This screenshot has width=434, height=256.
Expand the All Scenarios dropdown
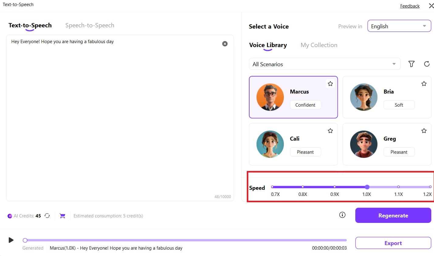click(325, 64)
